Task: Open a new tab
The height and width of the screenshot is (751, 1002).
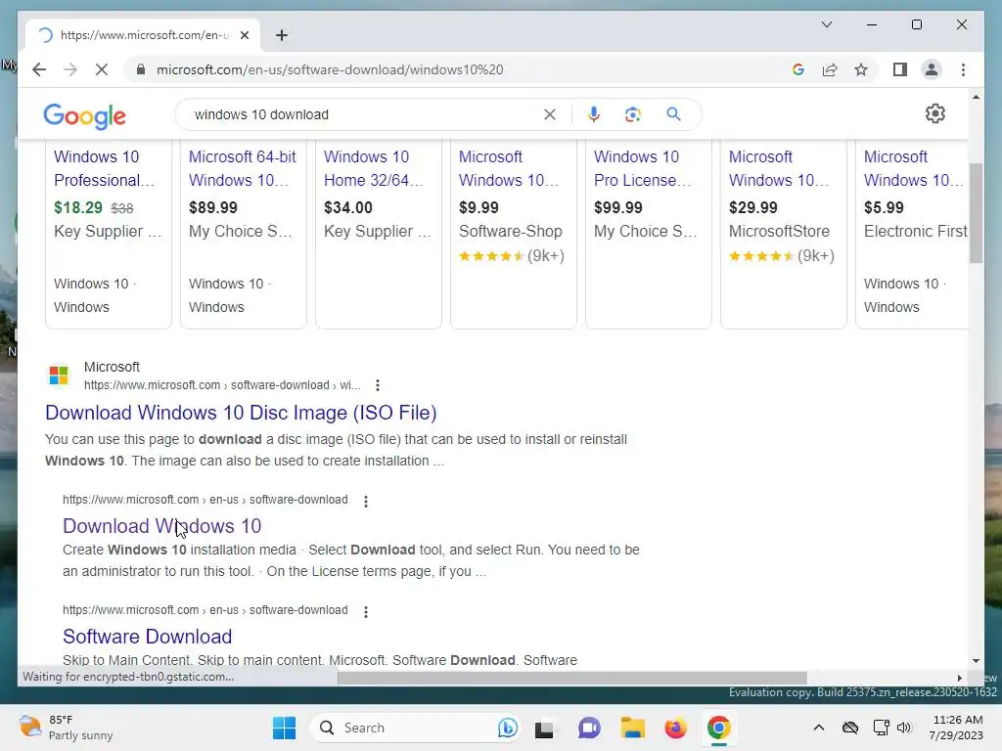Action: pyautogui.click(x=282, y=35)
